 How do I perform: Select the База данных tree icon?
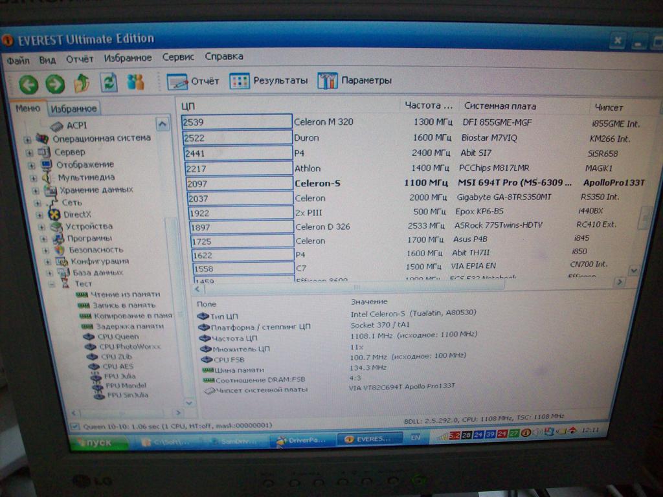tap(63, 272)
